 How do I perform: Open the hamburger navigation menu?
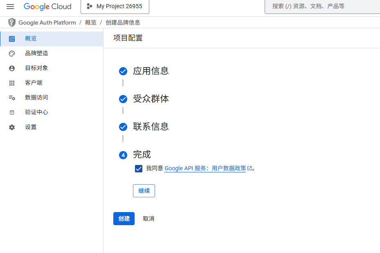pos(10,7)
